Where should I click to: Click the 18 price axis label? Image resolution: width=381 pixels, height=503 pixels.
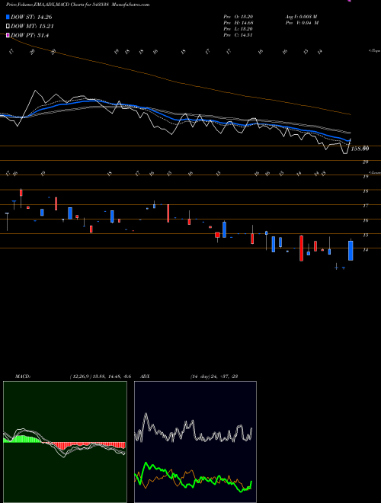click(x=365, y=191)
